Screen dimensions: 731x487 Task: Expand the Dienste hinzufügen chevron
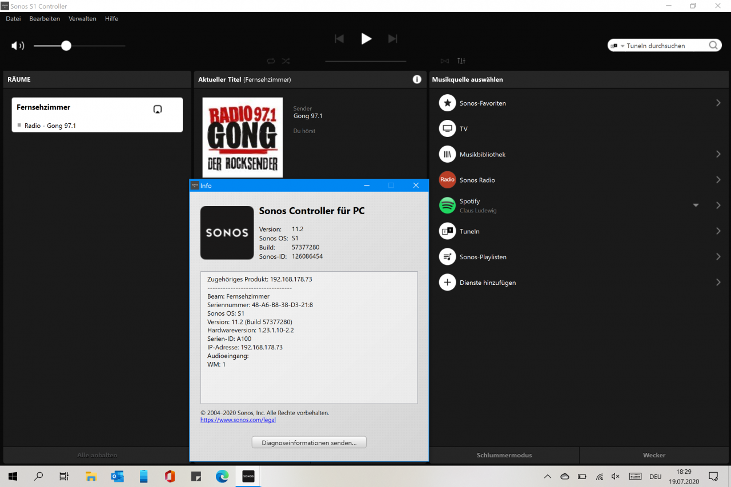tap(718, 283)
